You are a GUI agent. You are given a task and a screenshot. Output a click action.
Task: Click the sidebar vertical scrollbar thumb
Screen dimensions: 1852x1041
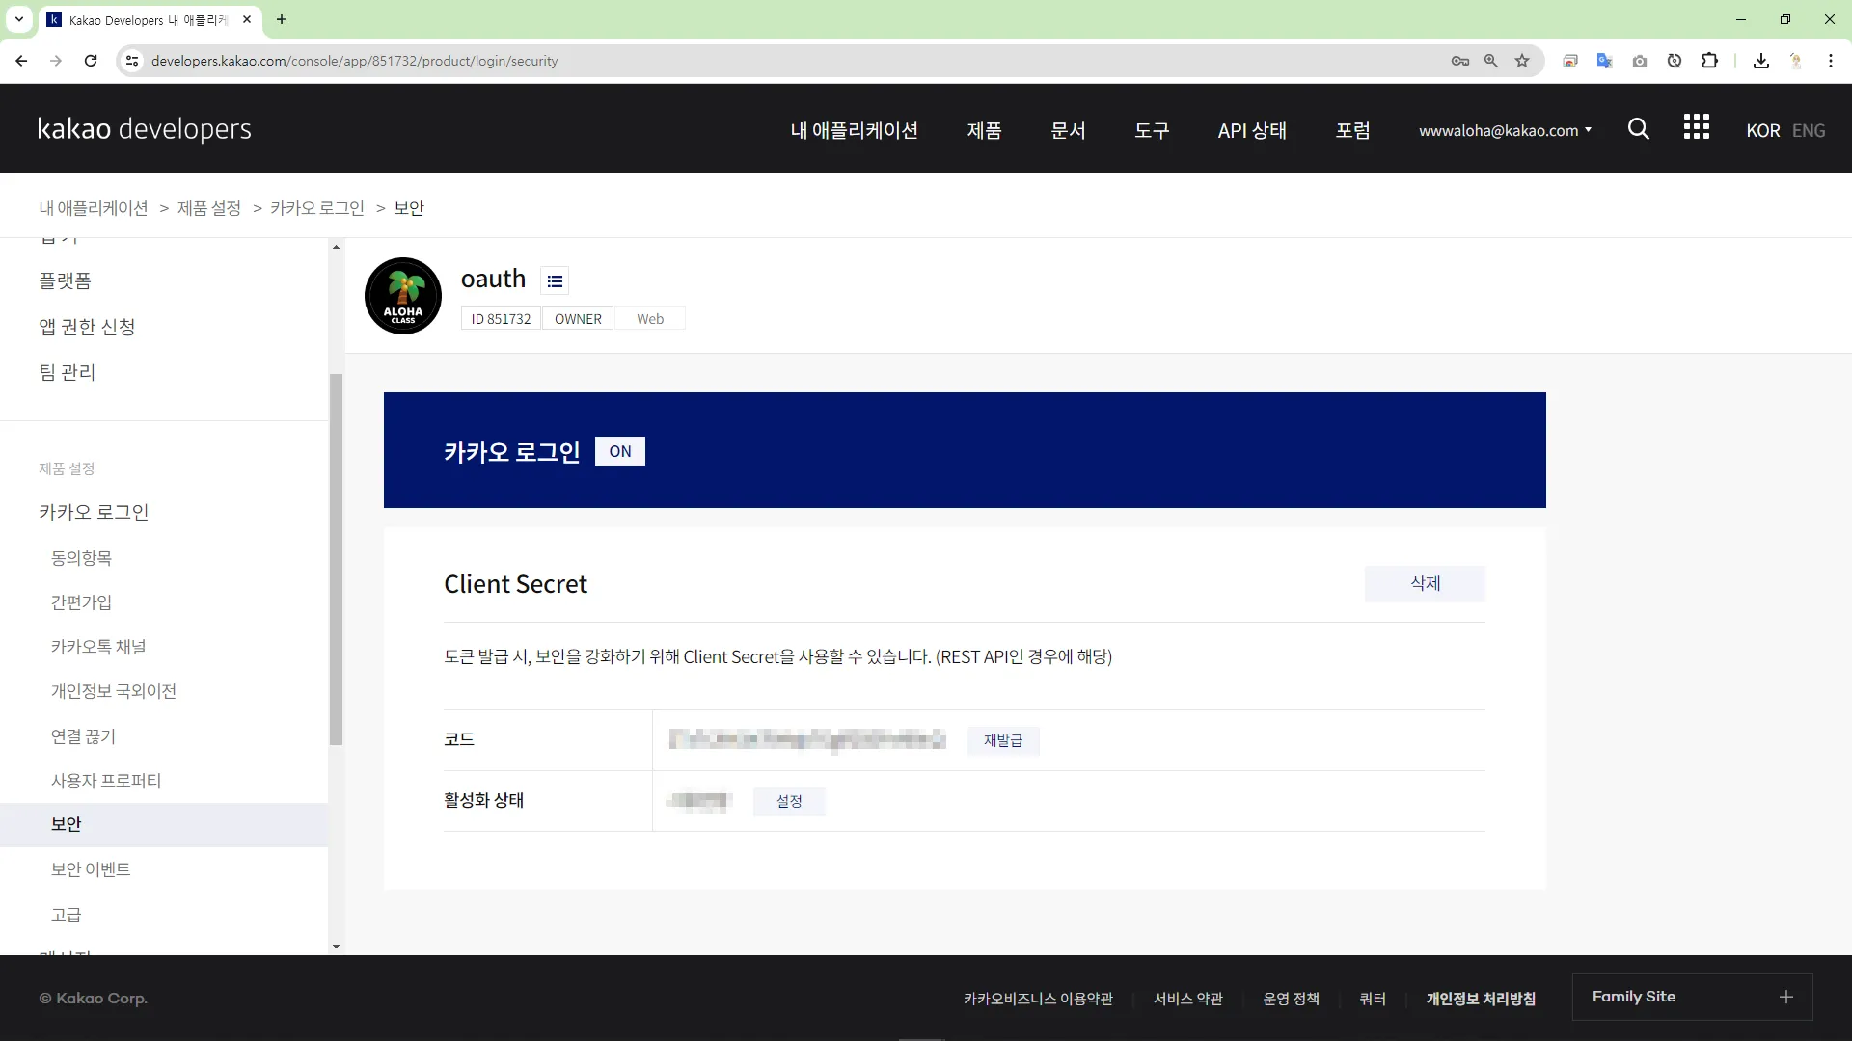336,559
